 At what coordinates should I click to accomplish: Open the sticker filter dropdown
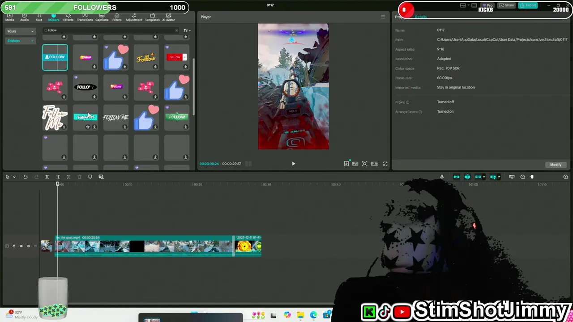tap(187, 30)
